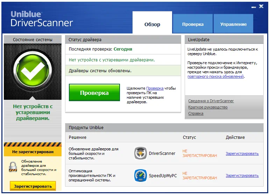Click the LiveUpdate не удалось подключиться message
Viewport: 270px width, 195px height.
tap(223, 52)
